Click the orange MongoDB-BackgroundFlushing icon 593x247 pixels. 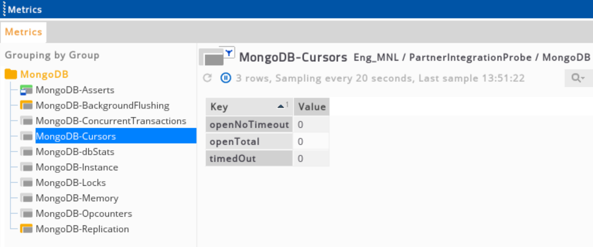pyautogui.click(x=26, y=106)
